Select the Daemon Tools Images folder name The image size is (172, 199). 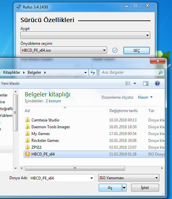pyautogui.click(x=51, y=127)
